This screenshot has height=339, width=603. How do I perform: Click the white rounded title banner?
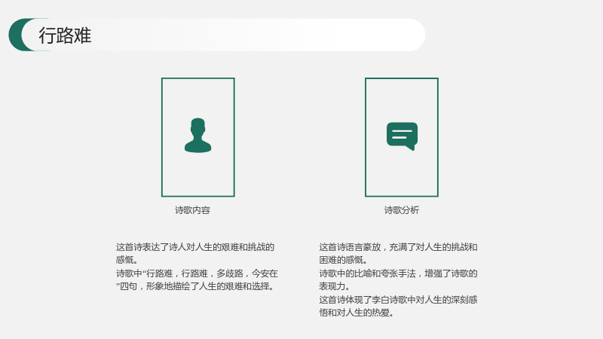pos(223,35)
